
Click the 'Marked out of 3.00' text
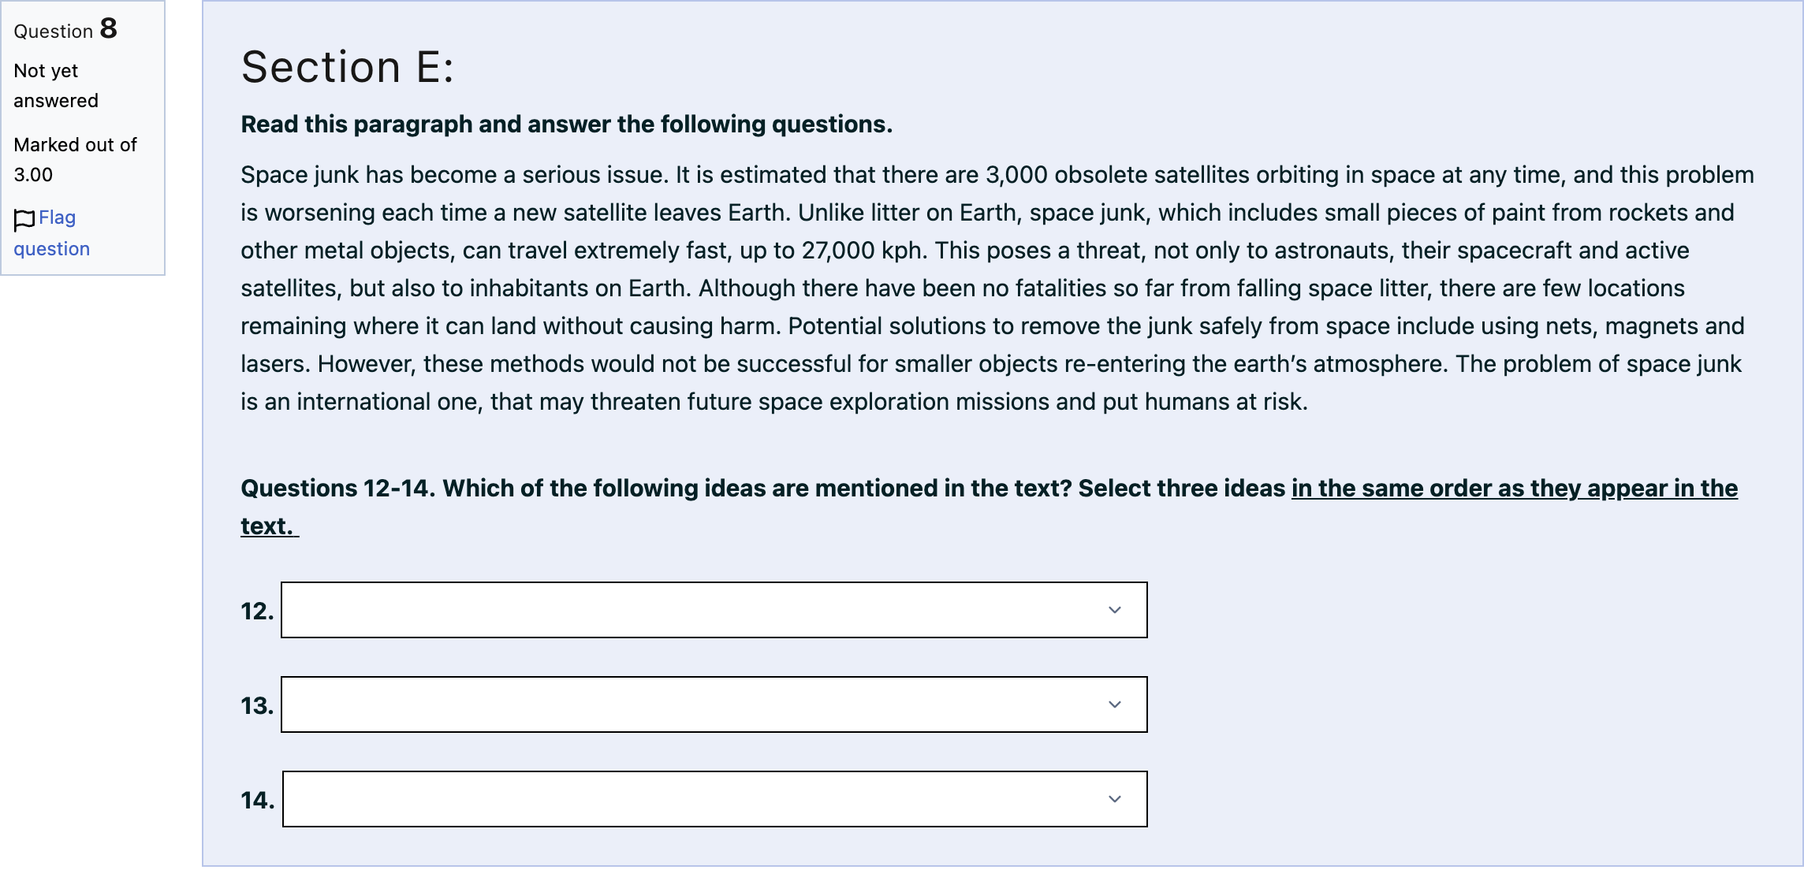pos(76,160)
